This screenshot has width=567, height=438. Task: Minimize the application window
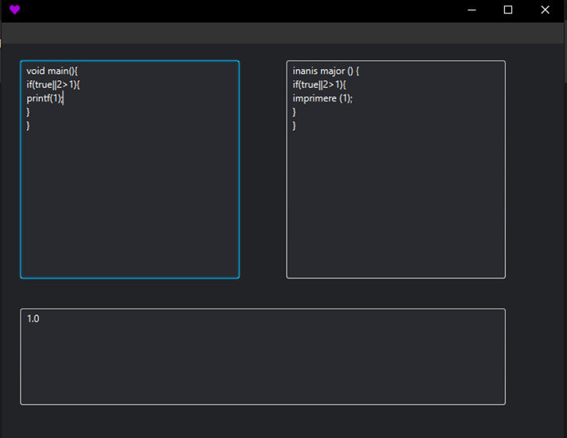coord(472,10)
